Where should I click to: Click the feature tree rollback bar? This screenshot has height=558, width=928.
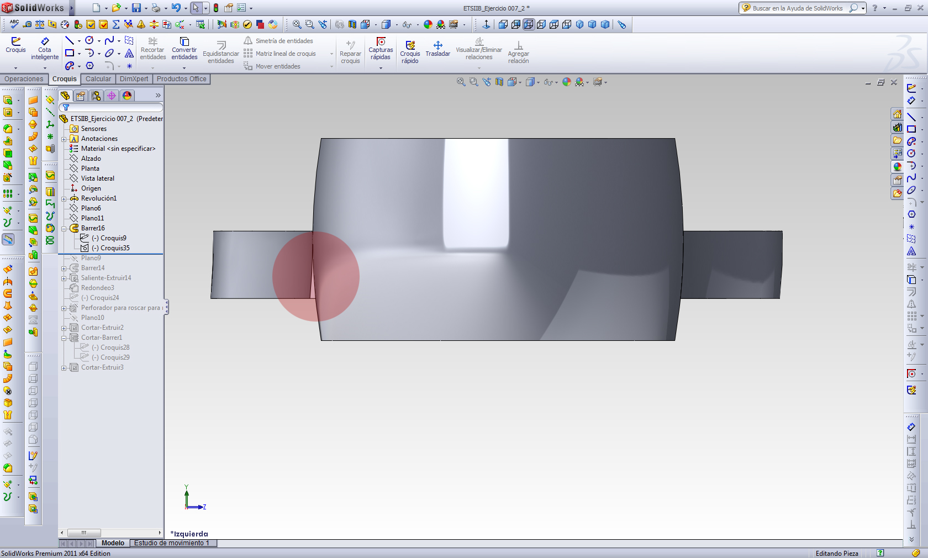[x=110, y=254]
